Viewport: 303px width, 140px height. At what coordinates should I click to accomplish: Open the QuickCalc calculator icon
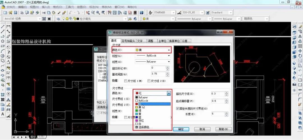pos(135,13)
